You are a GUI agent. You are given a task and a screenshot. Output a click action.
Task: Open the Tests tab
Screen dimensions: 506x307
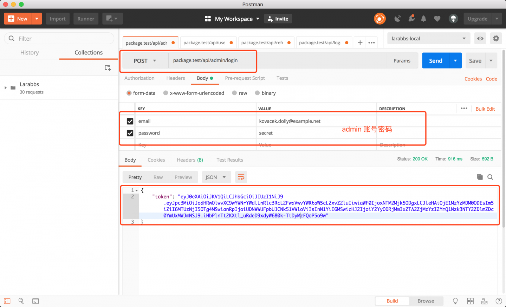click(x=282, y=78)
